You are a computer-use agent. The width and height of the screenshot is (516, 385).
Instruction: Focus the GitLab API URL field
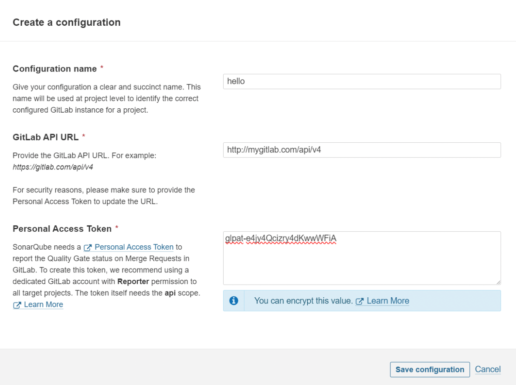[362, 150]
